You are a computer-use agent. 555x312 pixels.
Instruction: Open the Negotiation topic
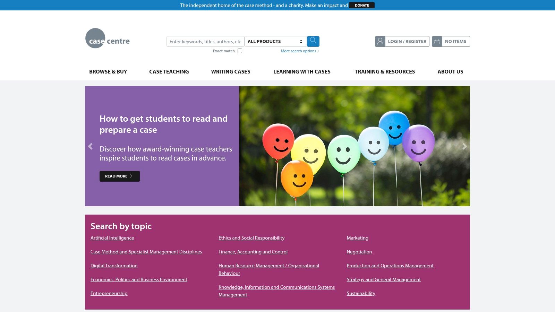point(359,252)
